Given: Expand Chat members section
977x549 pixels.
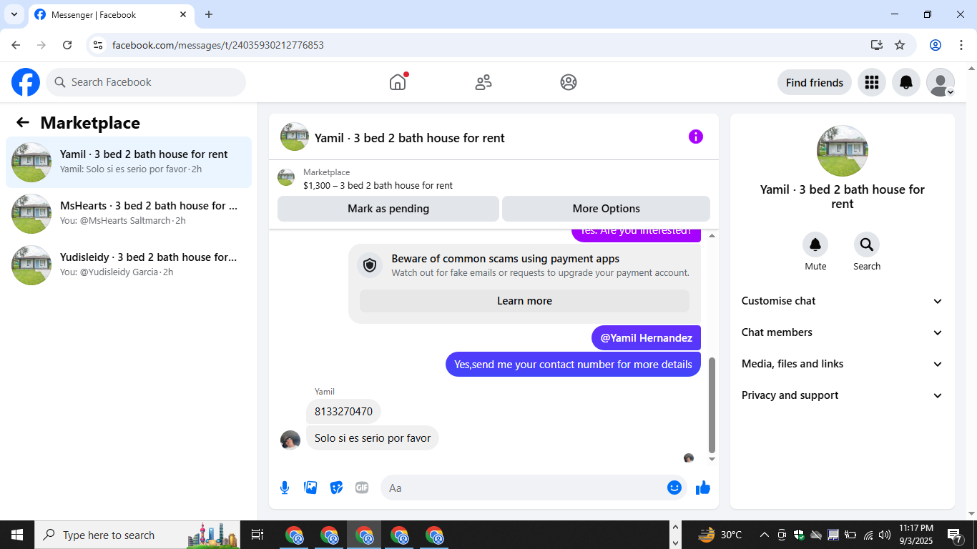Looking at the screenshot, I should pos(843,332).
